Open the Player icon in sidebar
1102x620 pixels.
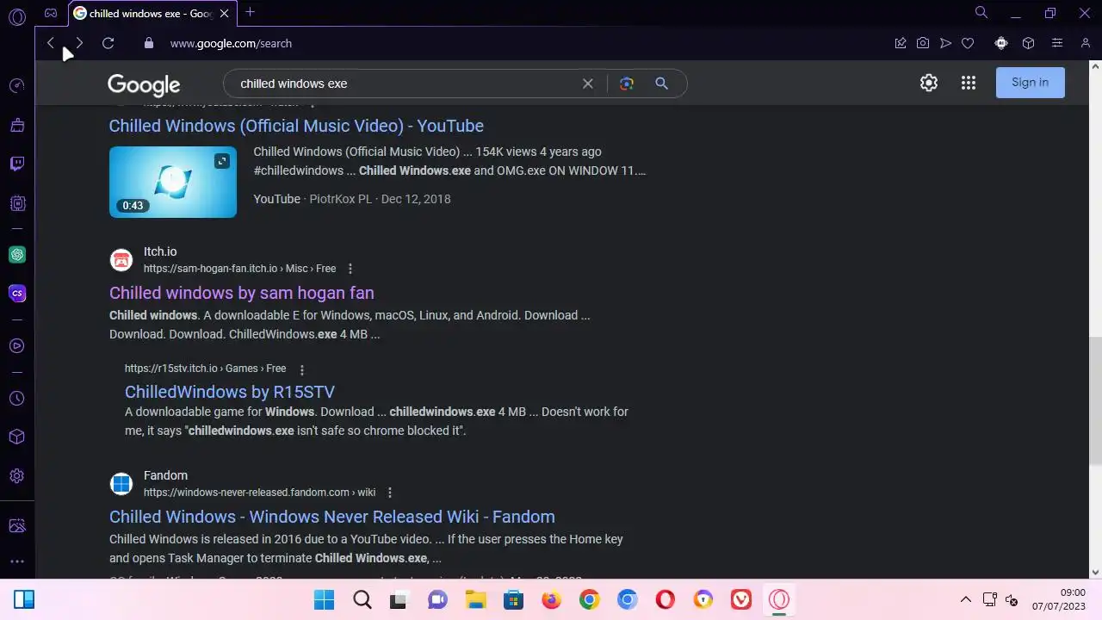(16, 346)
